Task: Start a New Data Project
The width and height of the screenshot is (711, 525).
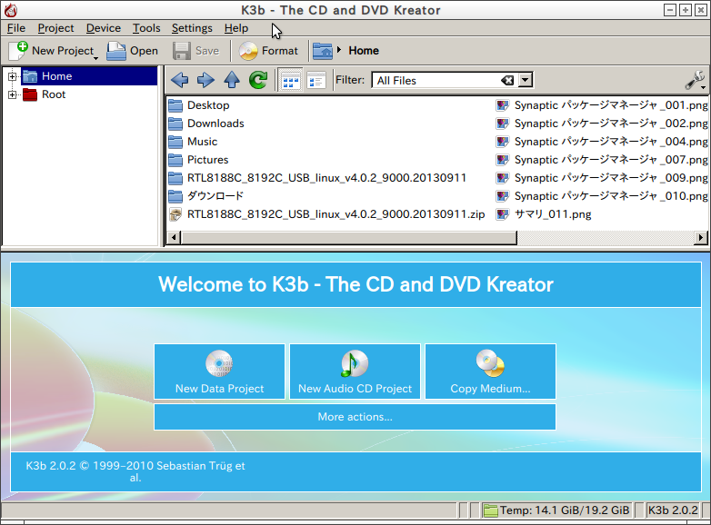Action: click(219, 371)
